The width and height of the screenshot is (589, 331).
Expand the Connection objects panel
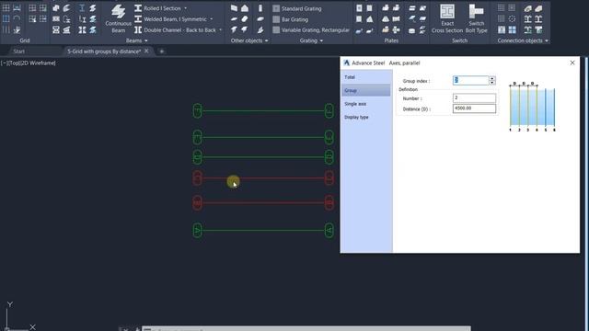pos(523,40)
